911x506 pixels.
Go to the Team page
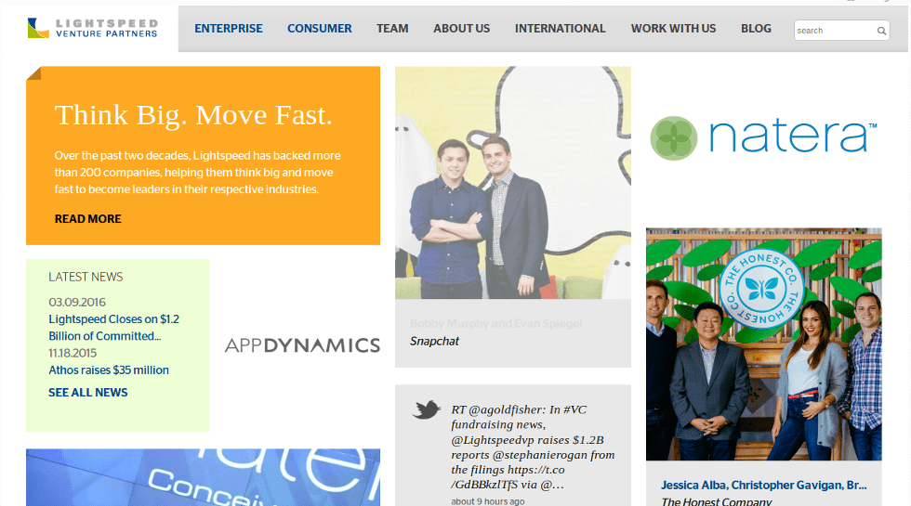[392, 29]
